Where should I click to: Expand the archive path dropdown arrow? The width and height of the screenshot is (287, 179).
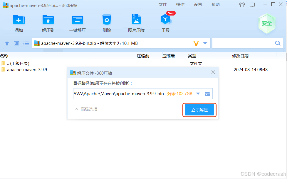[x=205, y=43]
